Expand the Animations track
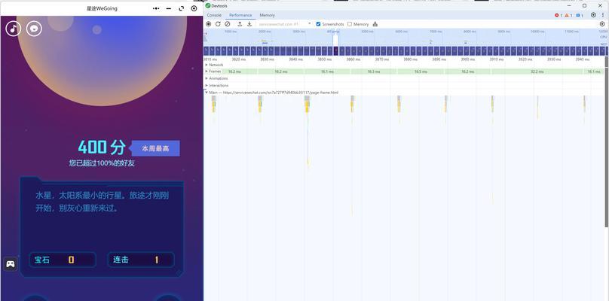 [x=207, y=78]
